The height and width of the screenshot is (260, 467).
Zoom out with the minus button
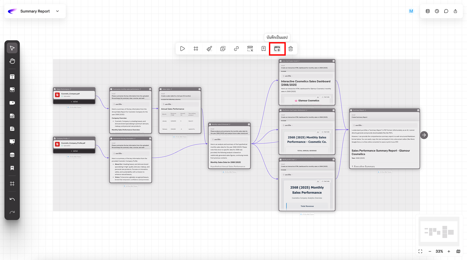pyautogui.click(x=430, y=251)
